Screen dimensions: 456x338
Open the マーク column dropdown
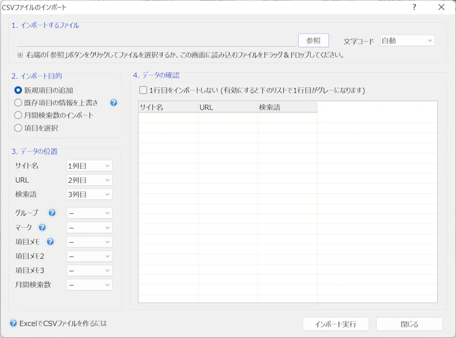(89, 227)
